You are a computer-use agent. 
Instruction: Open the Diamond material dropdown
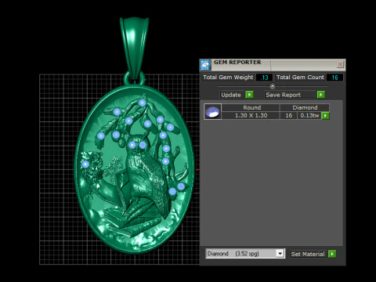coord(280,254)
